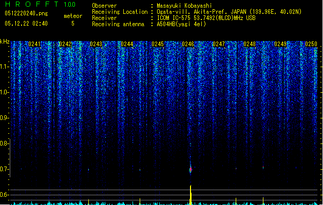This screenshot has width=323, height=205.
Task: Select the Ogata-vill. Akita-Pref. JAPAN location text
Action: click(229, 12)
